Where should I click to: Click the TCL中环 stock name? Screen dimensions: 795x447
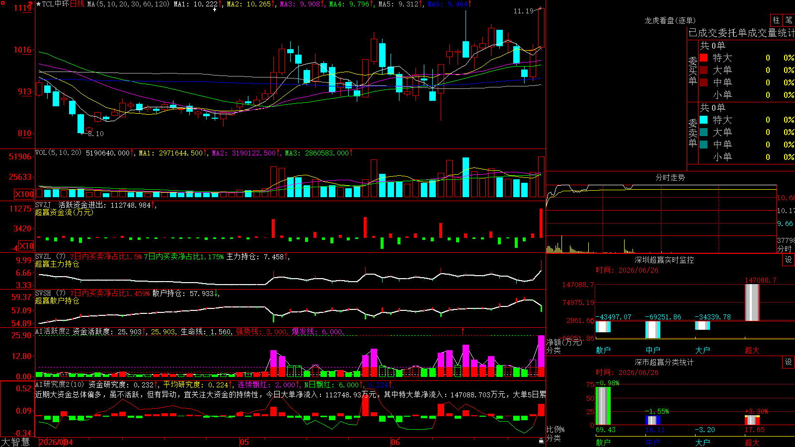[x=56, y=4]
